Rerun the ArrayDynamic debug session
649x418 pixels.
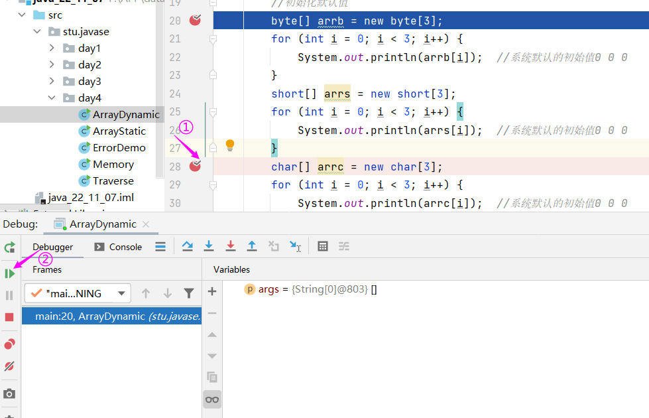pos(9,247)
